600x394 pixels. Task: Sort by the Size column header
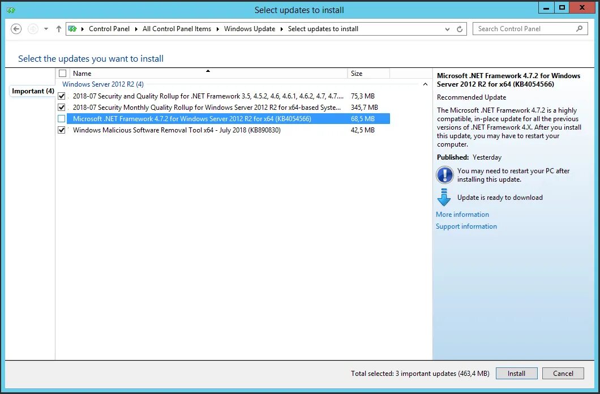[x=368, y=74]
